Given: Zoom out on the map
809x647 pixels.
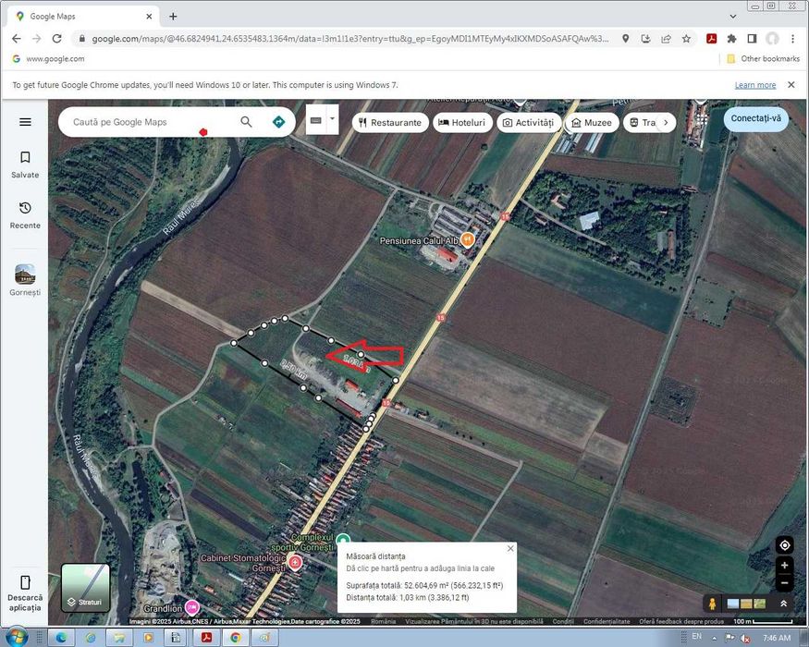Looking at the screenshot, I should pos(784,583).
